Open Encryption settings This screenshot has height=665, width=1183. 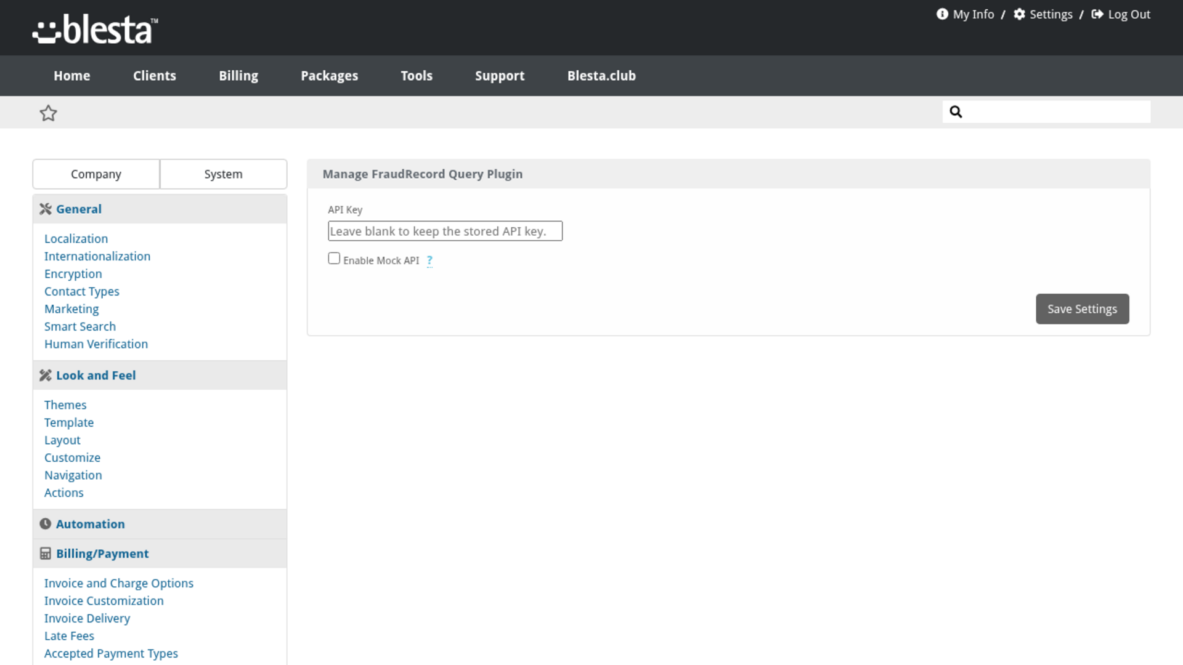point(73,274)
